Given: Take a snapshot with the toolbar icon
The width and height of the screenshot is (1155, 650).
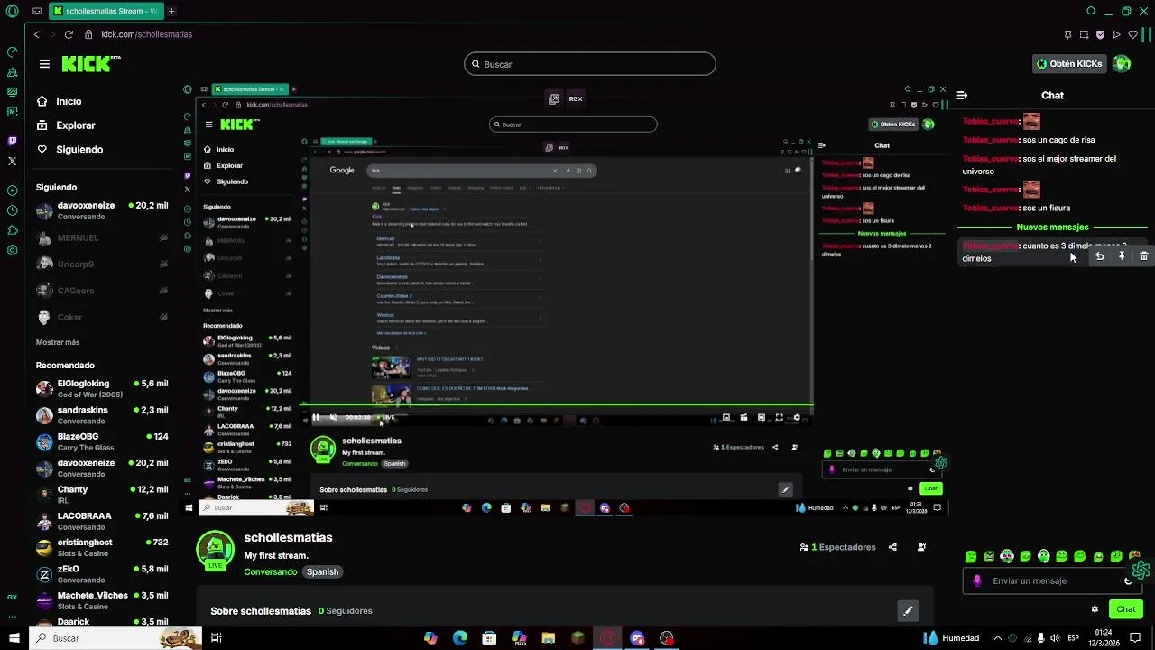Looking at the screenshot, I should click(x=1084, y=34).
